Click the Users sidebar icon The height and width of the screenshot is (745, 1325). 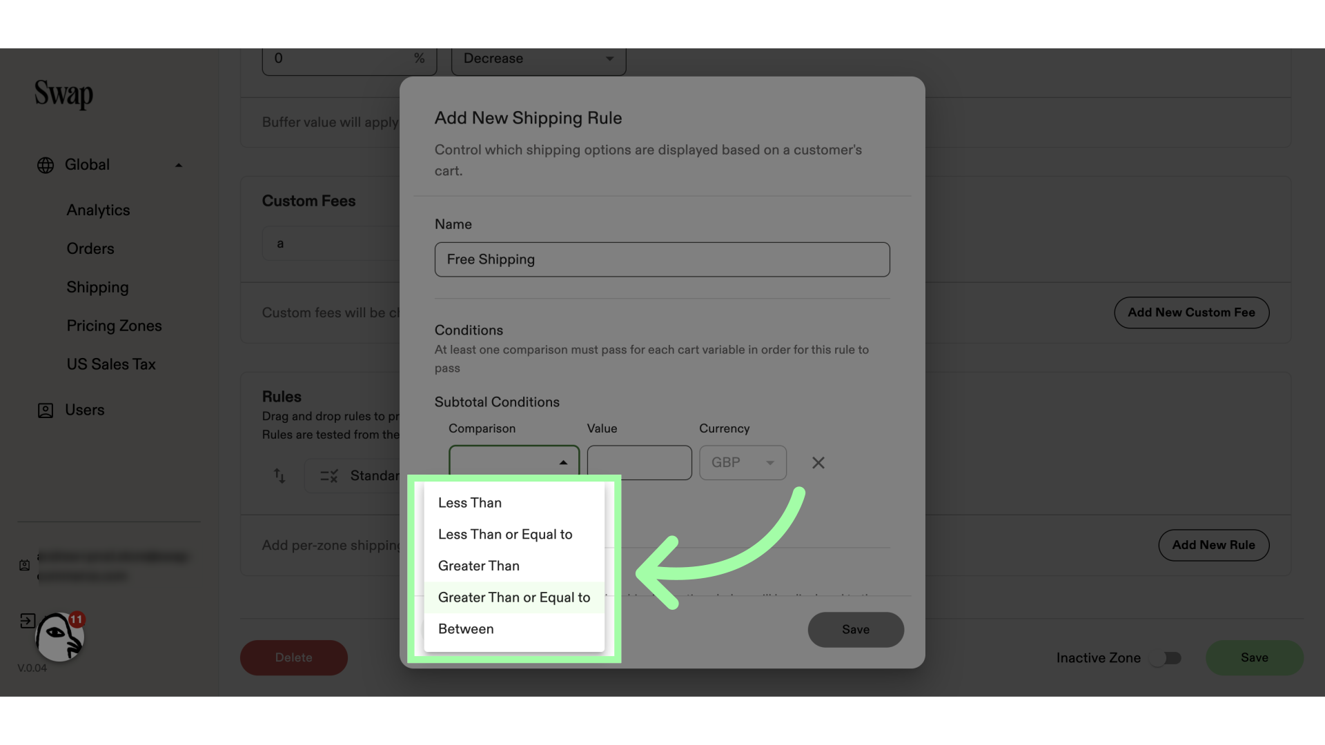pos(46,410)
